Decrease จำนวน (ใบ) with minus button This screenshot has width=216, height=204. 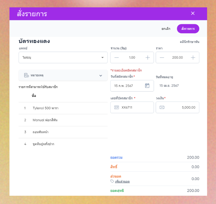pos(116,58)
